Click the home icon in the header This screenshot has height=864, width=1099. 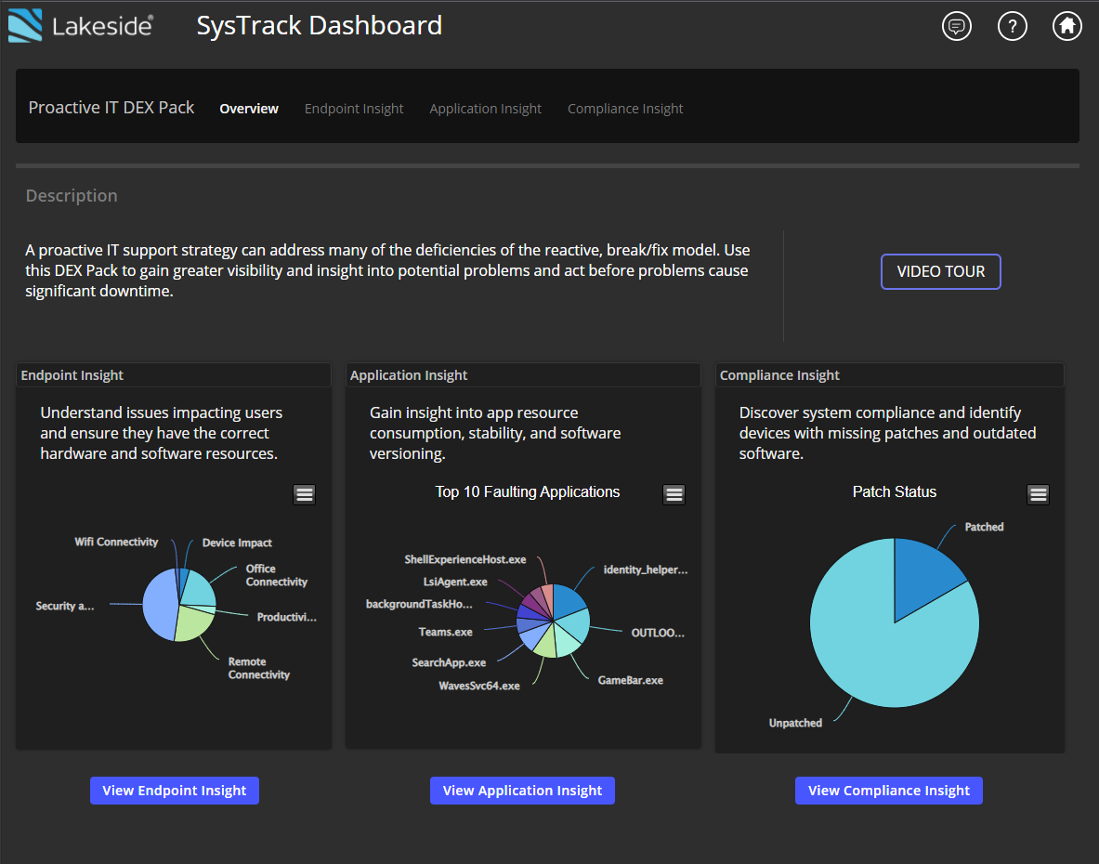tap(1066, 25)
